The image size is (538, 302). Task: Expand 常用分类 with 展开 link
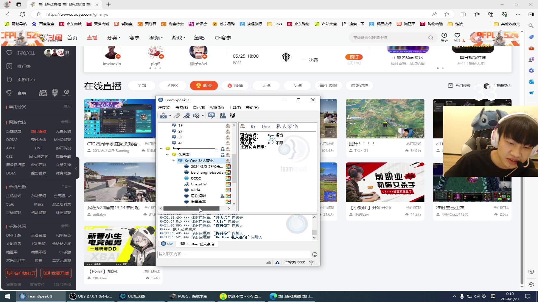[x=67, y=107]
